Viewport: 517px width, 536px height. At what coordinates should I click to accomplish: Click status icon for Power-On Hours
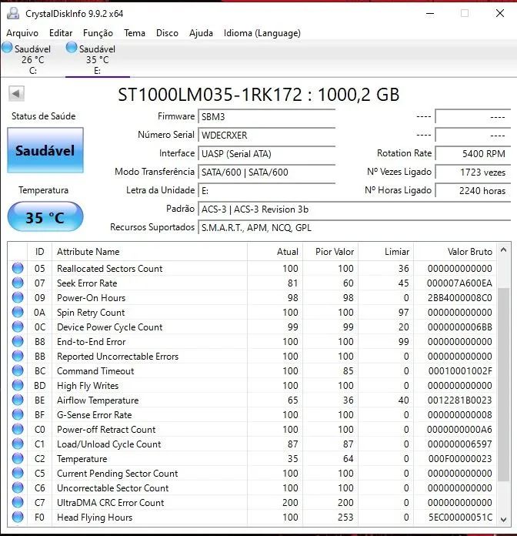(x=18, y=298)
